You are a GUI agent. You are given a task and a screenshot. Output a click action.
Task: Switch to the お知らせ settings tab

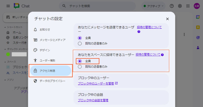[45, 30]
